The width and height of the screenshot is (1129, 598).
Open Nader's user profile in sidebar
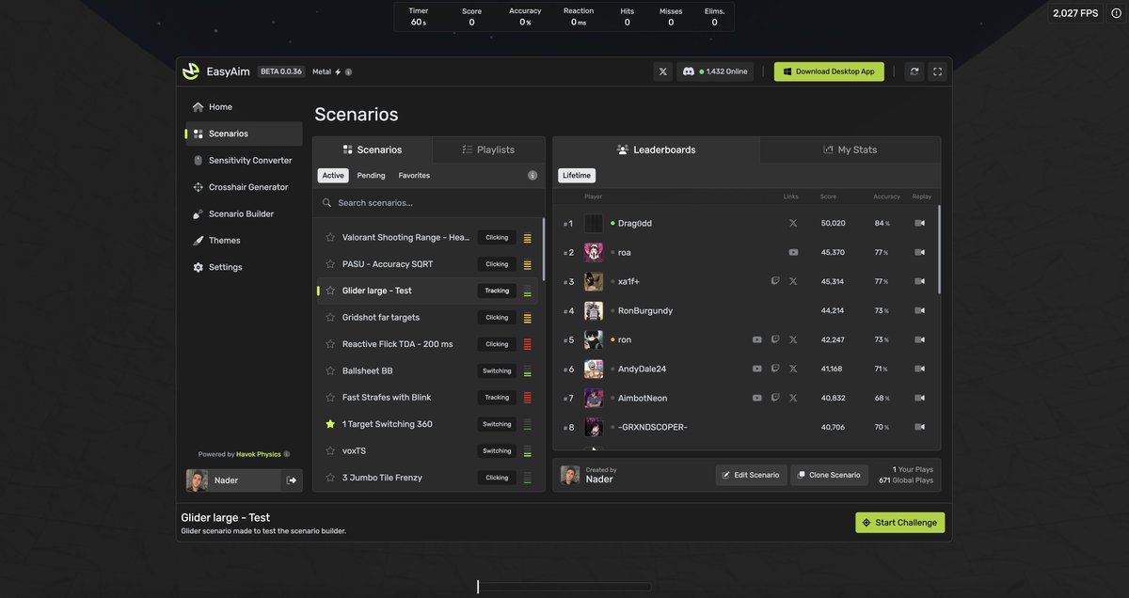coord(234,480)
